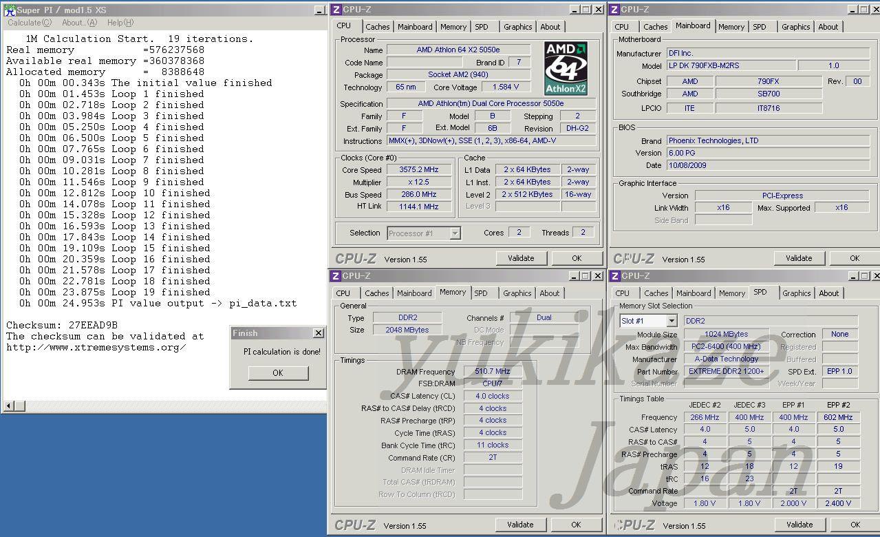Switch to CPU tab in Mainboard window
This screenshot has width=880, height=537.
622,27
